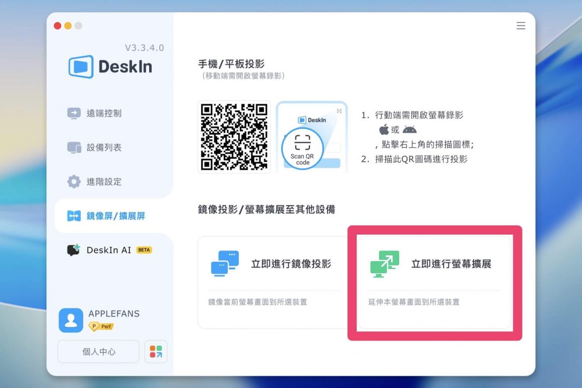
Task: Open the 遠端控制 sidebar item
Action: (104, 113)
